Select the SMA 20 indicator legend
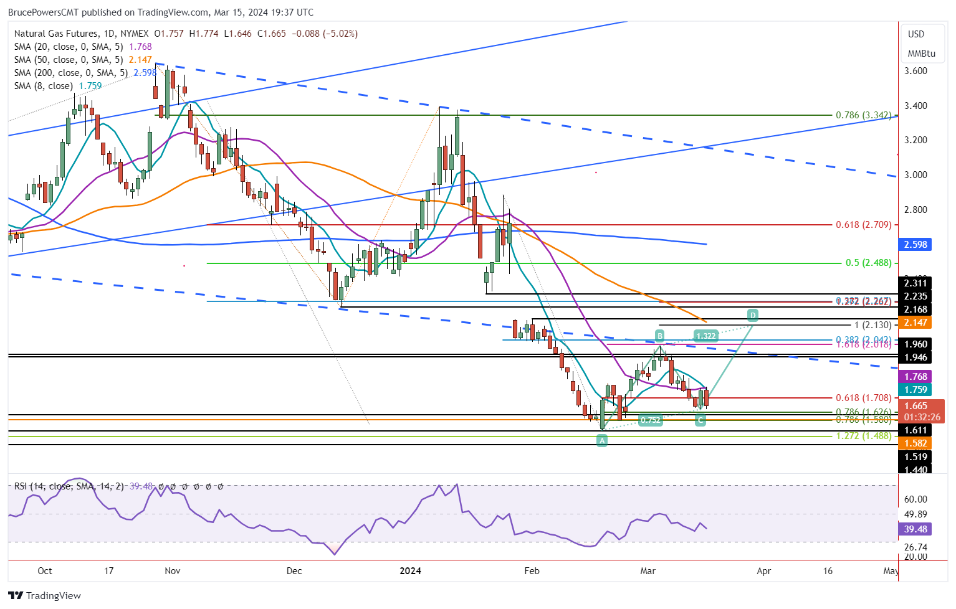The image size is (956, 609). pyautogui.click(x=83, y=47)
